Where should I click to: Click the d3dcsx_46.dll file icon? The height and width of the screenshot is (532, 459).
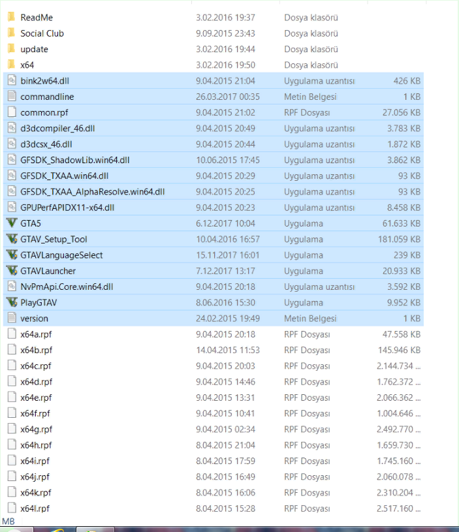(12, 144)
